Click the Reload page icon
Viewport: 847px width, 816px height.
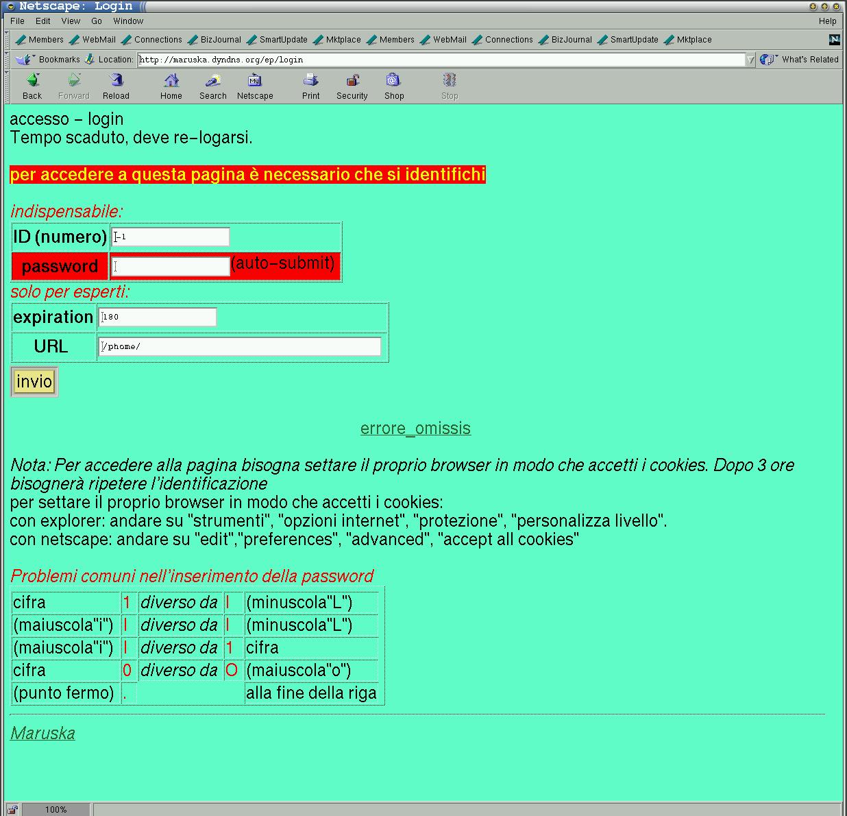(x=116, y=81)
